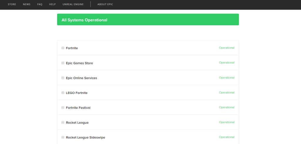Screen dimensions: 301x144
Task: Expand the Fortnite Festival group
Action: [x=63, y=108]
